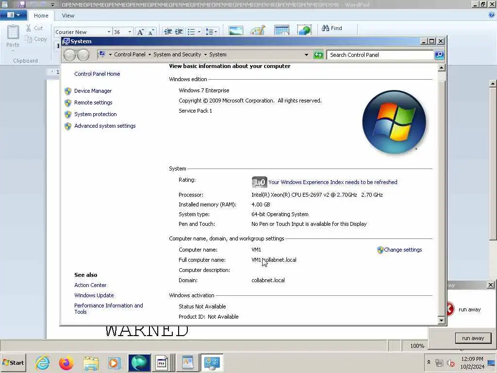Image resolution: width=497 pixels, height=373 pixels.
Task: Open System protection link
Action: point(96,114)
